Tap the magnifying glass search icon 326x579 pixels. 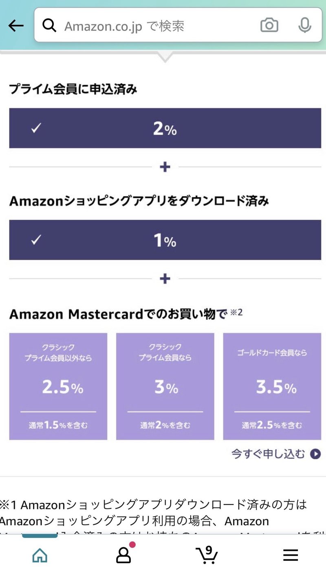click(49, 25)
